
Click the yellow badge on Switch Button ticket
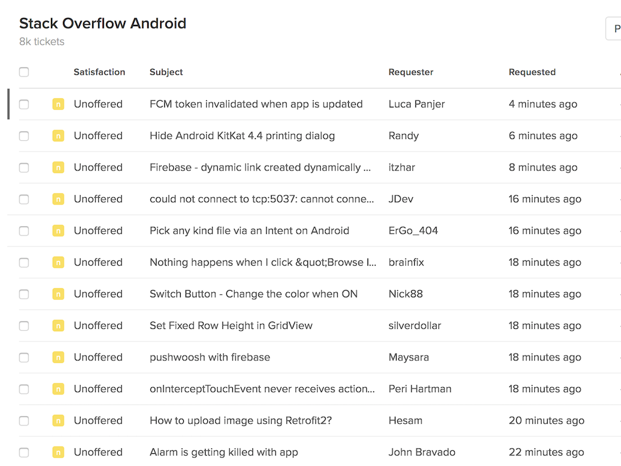click(x=58, y=294)
